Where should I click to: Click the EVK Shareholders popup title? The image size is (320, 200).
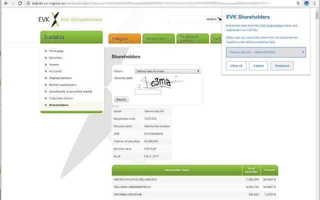click(248, 17)
